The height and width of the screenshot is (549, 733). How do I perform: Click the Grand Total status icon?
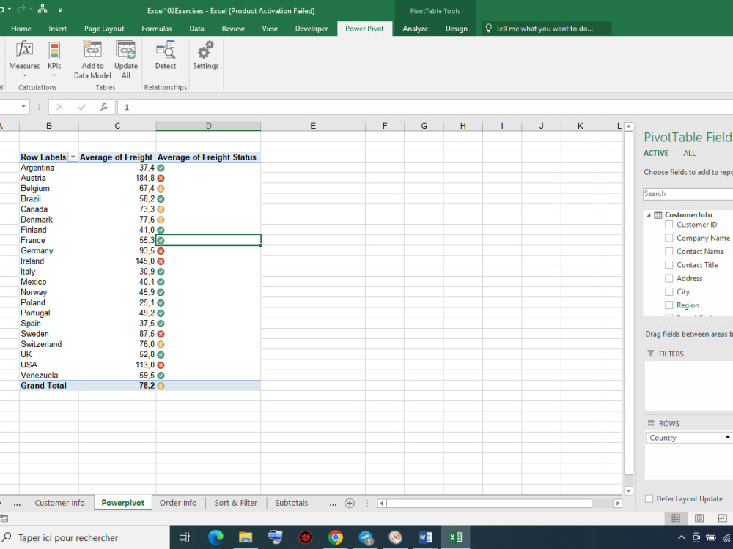[x=161, y=386]
